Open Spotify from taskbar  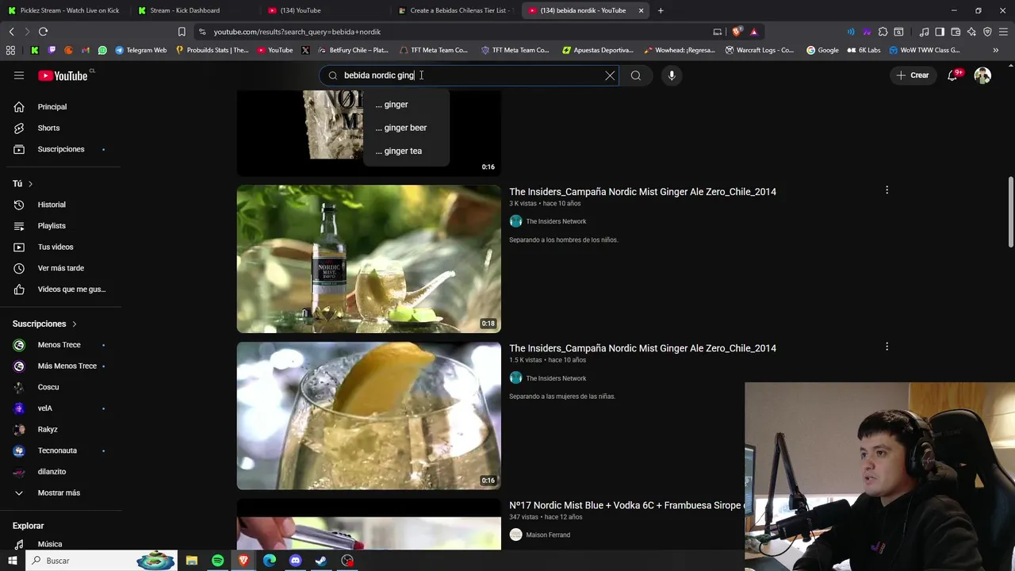pyautogui.click(x=217, y=561)
